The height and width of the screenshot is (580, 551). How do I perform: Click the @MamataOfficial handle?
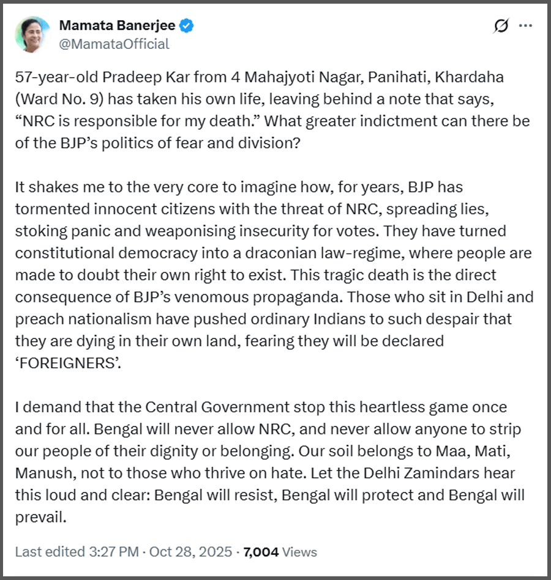coord(114,44)
